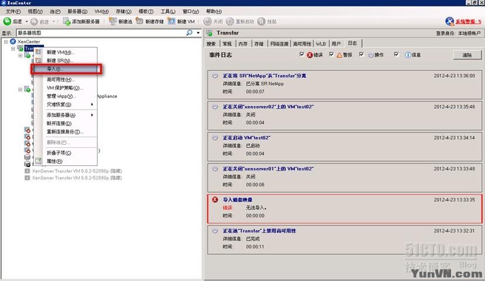Choose VM 保护策略(O)... in context menu
Viewport: 485px width, 281px height.
pyautogui.click(x=65, y=88)
